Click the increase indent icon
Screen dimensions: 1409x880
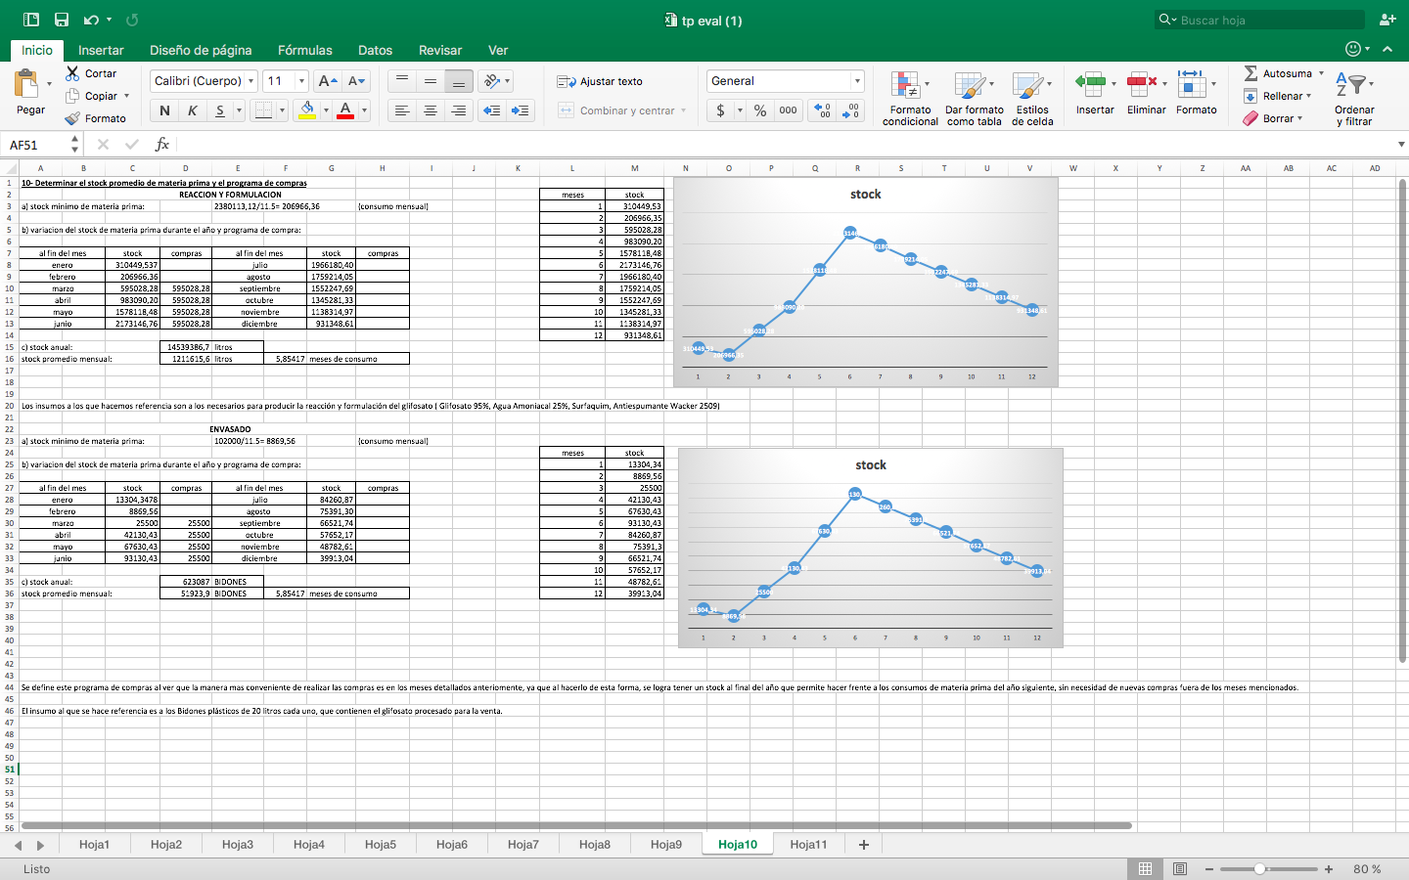click(x=521, y=110)
